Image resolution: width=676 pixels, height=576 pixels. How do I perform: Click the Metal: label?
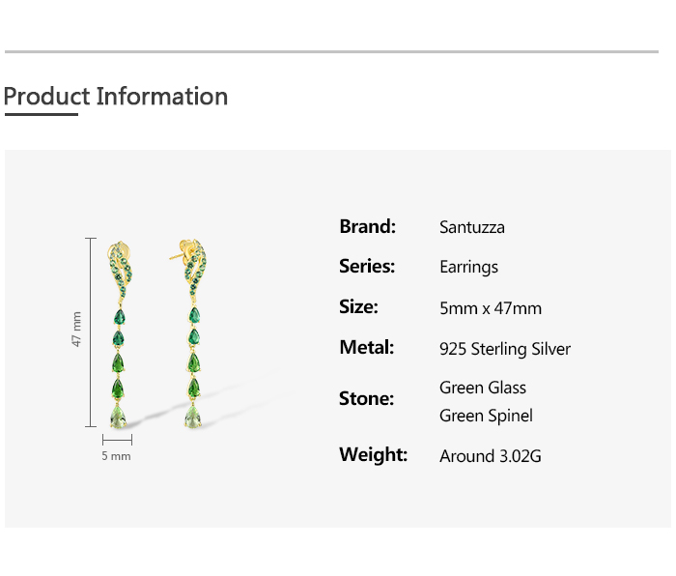367,347
